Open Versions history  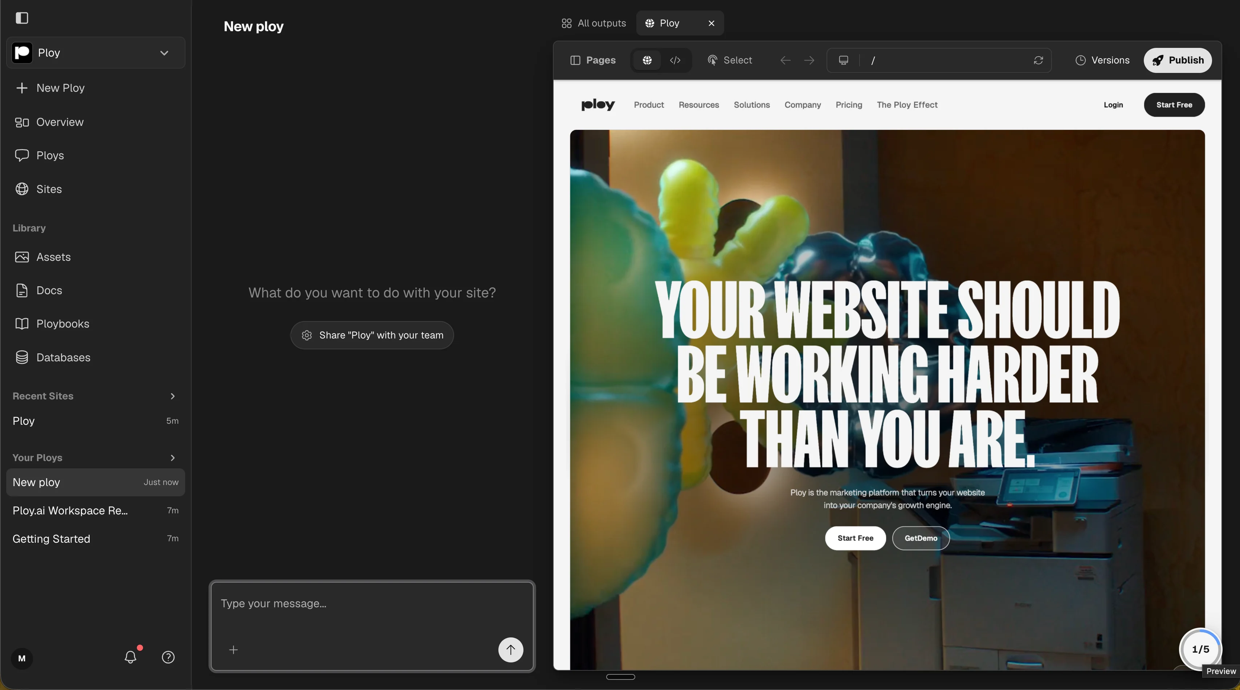[x=1102, y=60]
